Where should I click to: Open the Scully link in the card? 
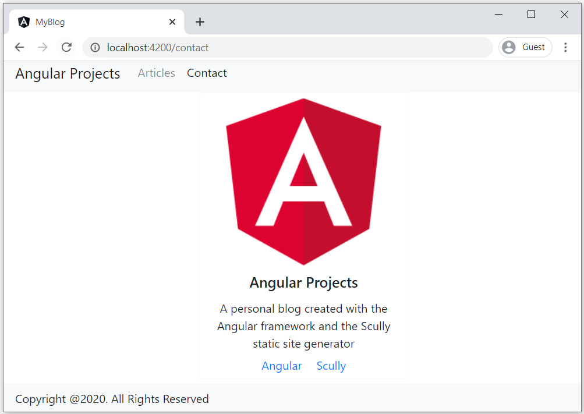[331, 366]
